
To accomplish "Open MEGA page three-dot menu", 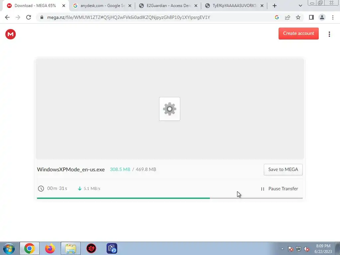I will pyautogui.click(x=329, y=34).
